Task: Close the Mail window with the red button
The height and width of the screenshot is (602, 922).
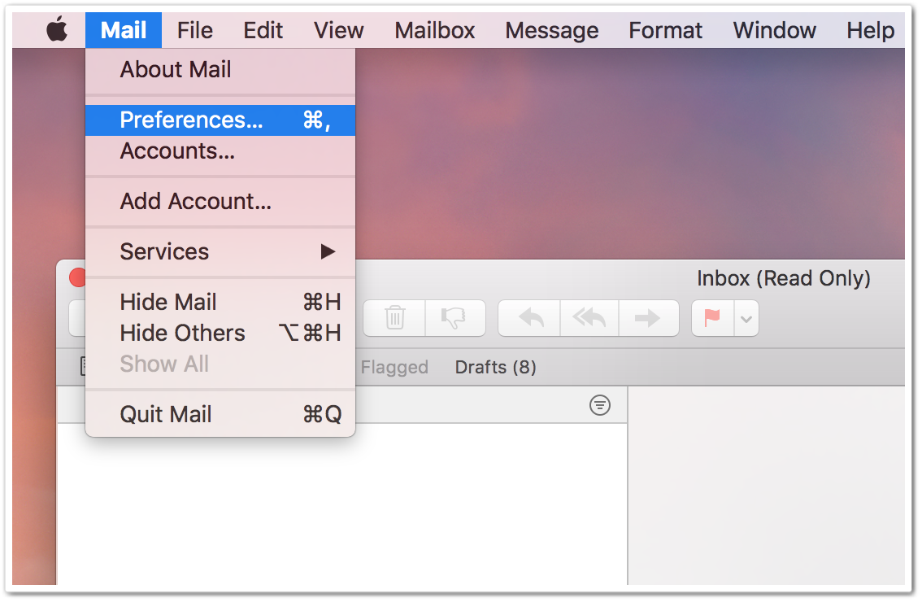Action: click(x=77, y=277)
